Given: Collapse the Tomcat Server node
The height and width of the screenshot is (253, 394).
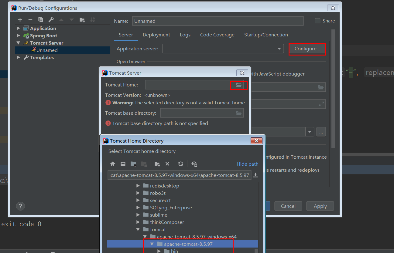Looking at the screenshot, I should click(x=19, y=43).
